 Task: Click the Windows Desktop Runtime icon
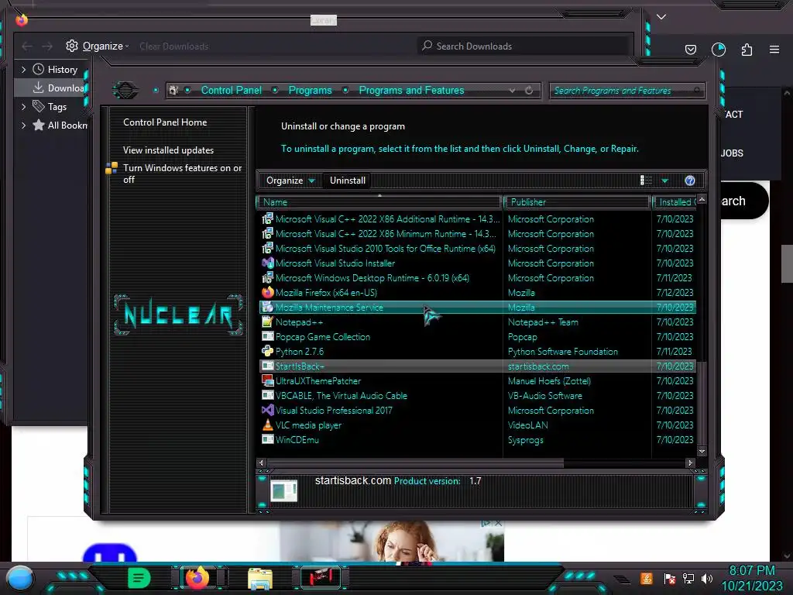coord(267,278)
